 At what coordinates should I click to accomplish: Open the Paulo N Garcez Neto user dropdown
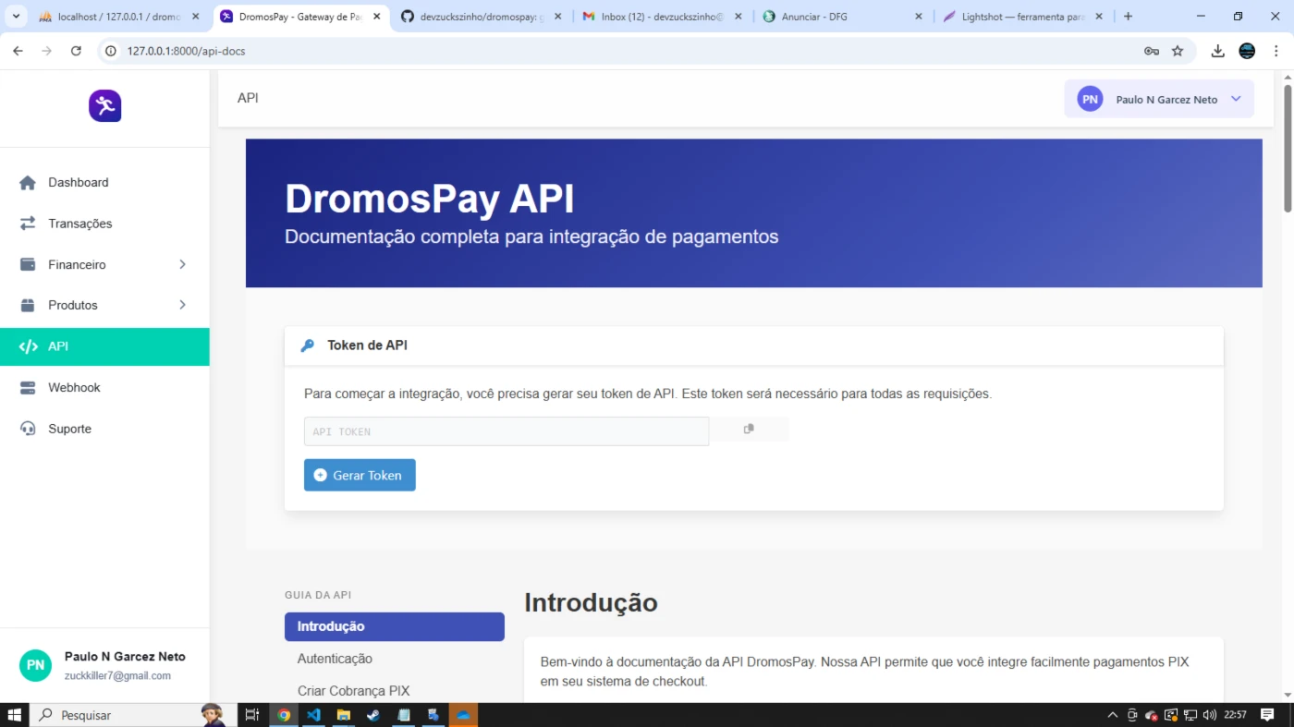click(1159, 100)
